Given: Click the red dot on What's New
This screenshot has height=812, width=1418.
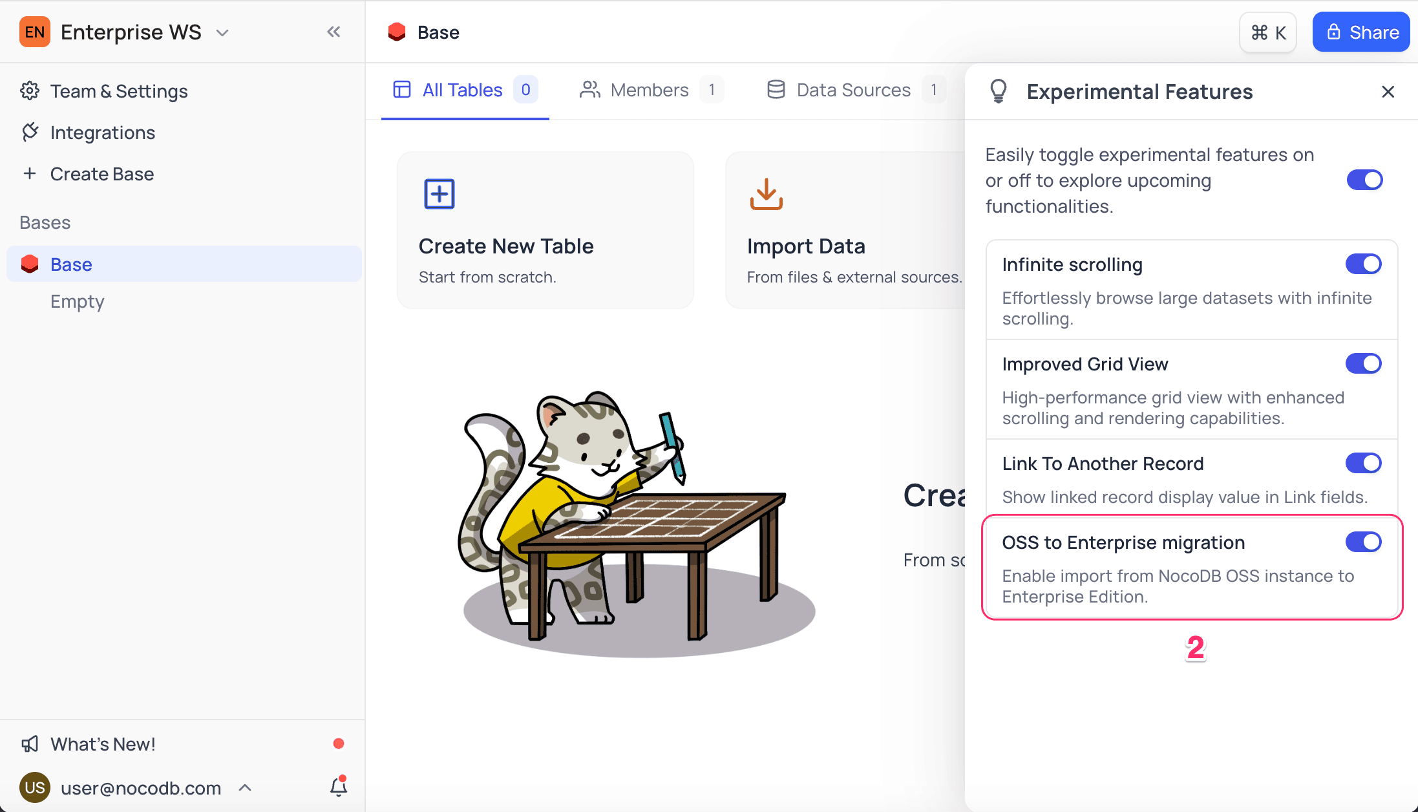Looking at the screenshot, I should pyautogui.click(x=338, y=743).
